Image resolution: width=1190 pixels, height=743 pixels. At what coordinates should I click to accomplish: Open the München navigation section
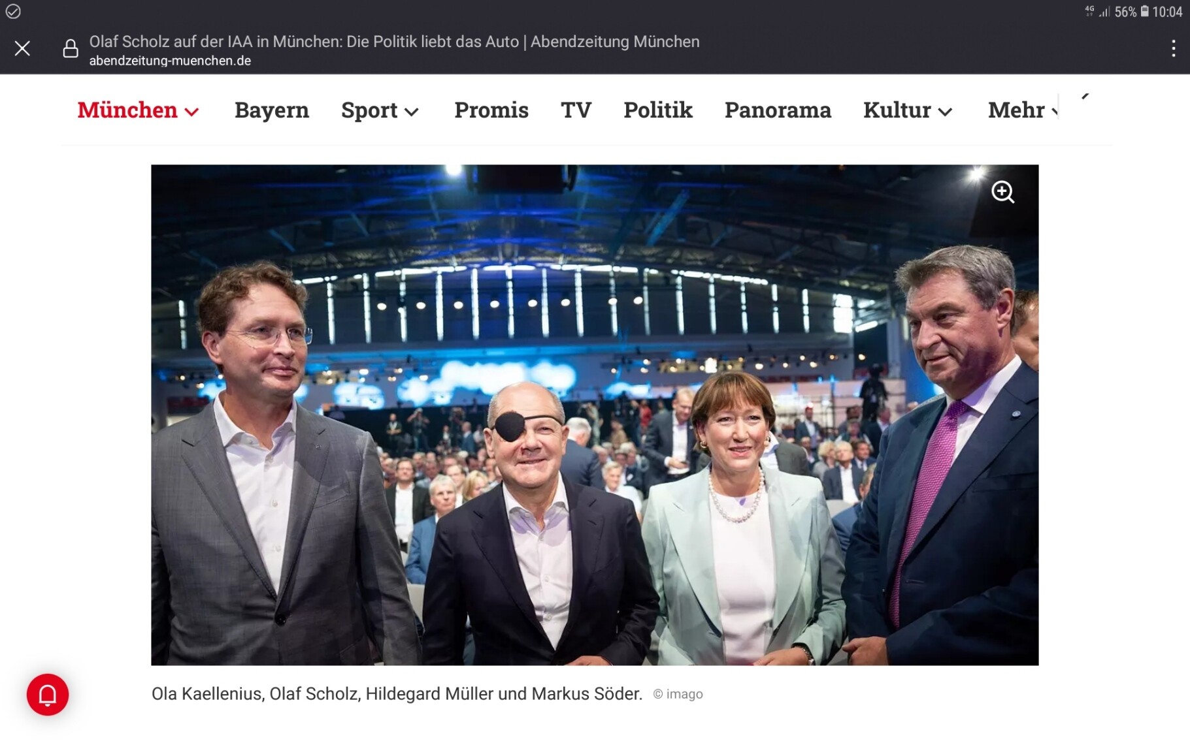coord(127,110)
